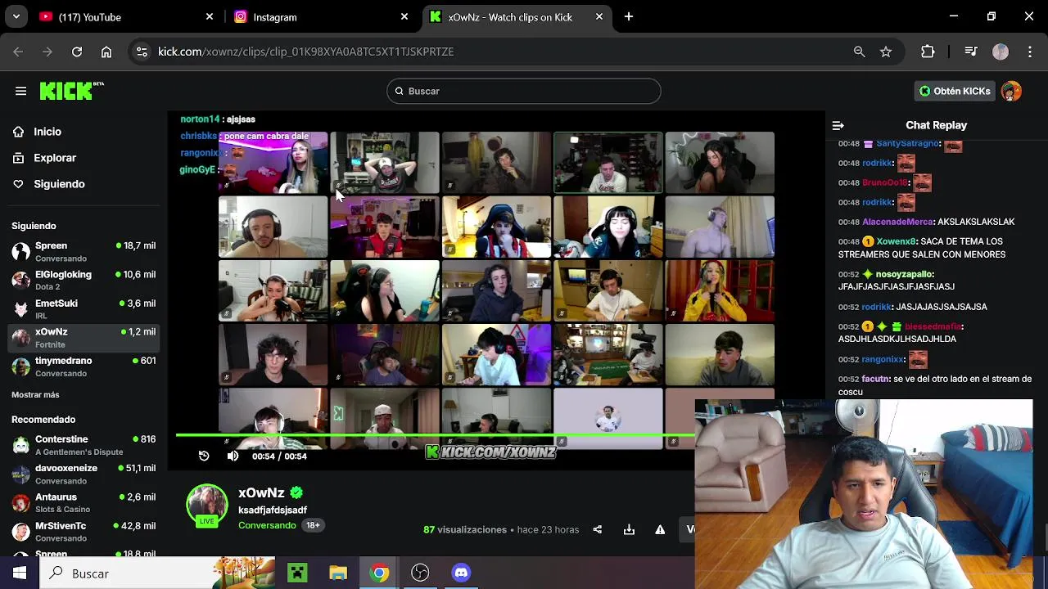Close the YouTube browser tab
1048x589 pixels.
point(210,16)
